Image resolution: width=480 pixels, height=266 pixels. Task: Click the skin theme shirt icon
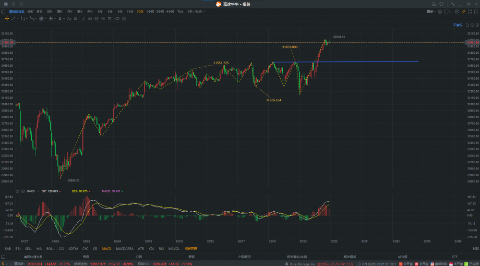click(x=442, y=4)
